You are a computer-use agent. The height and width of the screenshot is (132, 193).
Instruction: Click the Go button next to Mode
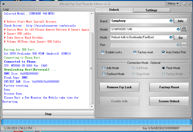(181, 37)
